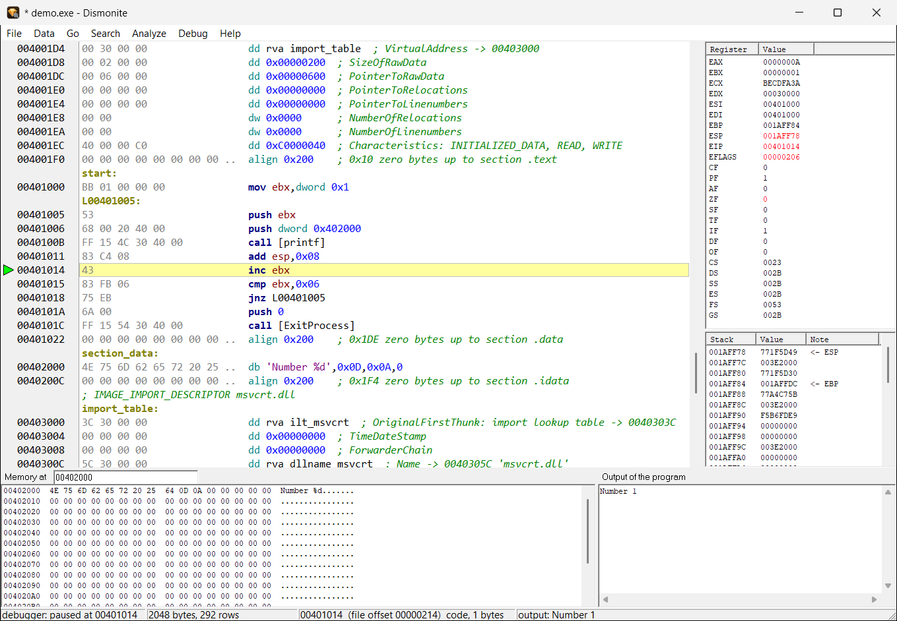Click memory dump row 00402050
This screenshot has height=621, width=897.
[179, 543]
